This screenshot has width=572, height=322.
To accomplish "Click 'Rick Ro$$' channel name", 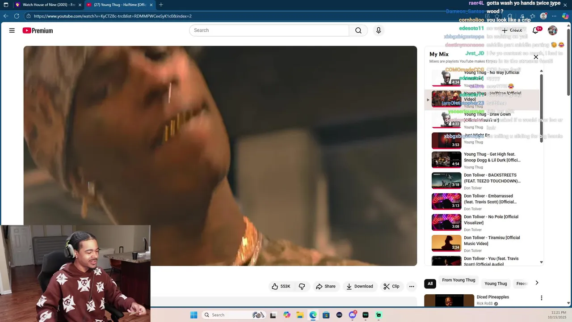I will click(x=484, y=304).
